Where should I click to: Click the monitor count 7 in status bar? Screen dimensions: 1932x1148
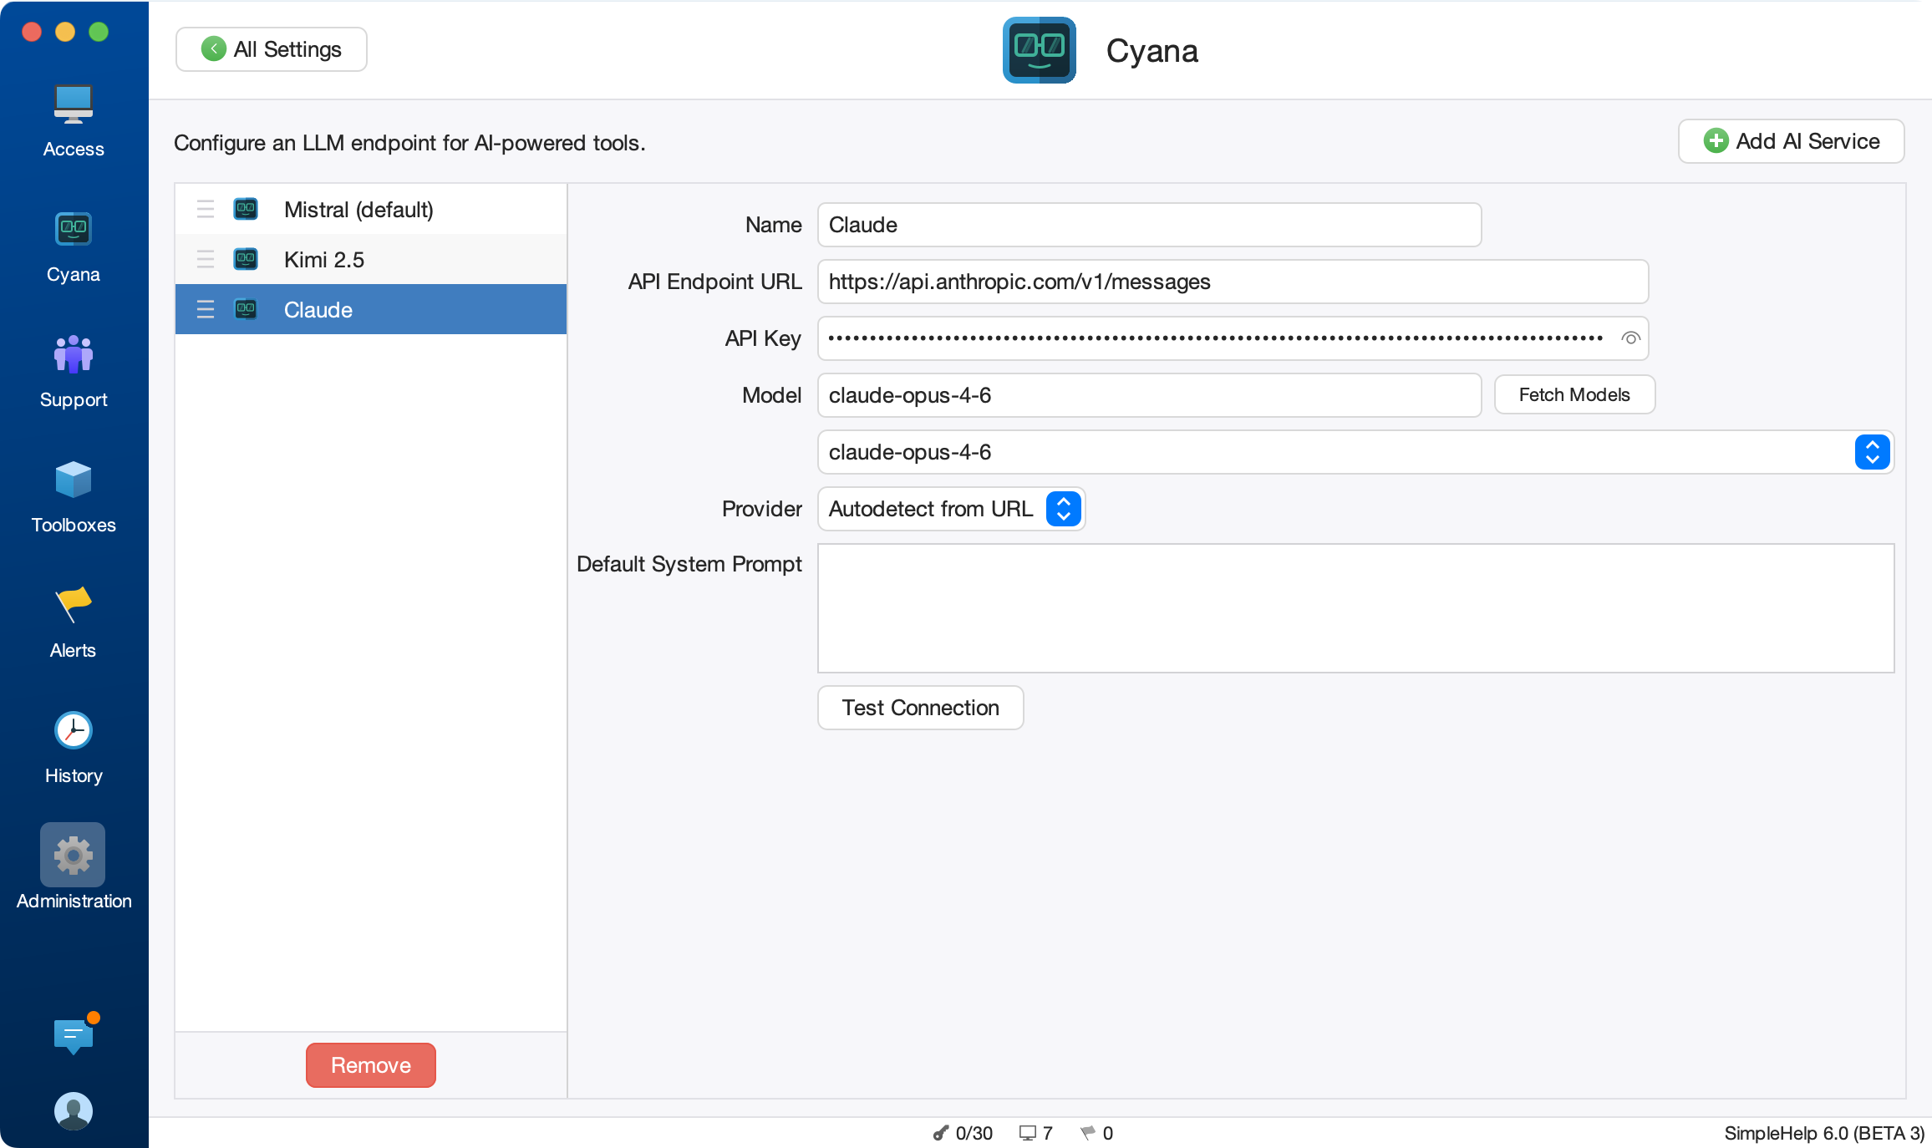pos(1036,1133)
